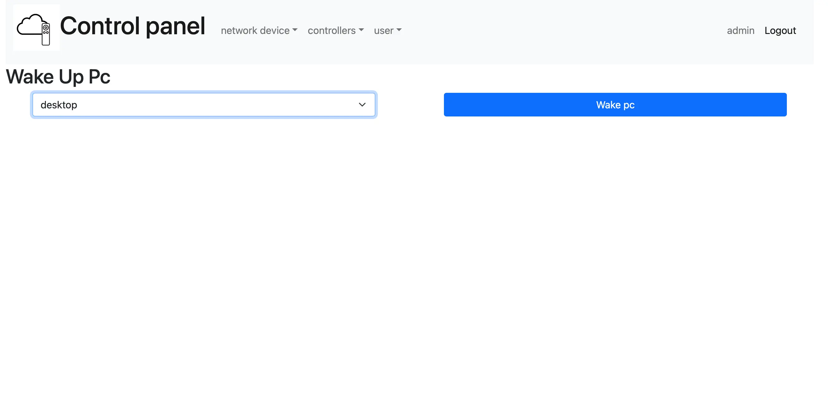This screenshot has width=828, height=398.
Task: Click the Control panel brand title
Action: point(132,26)
